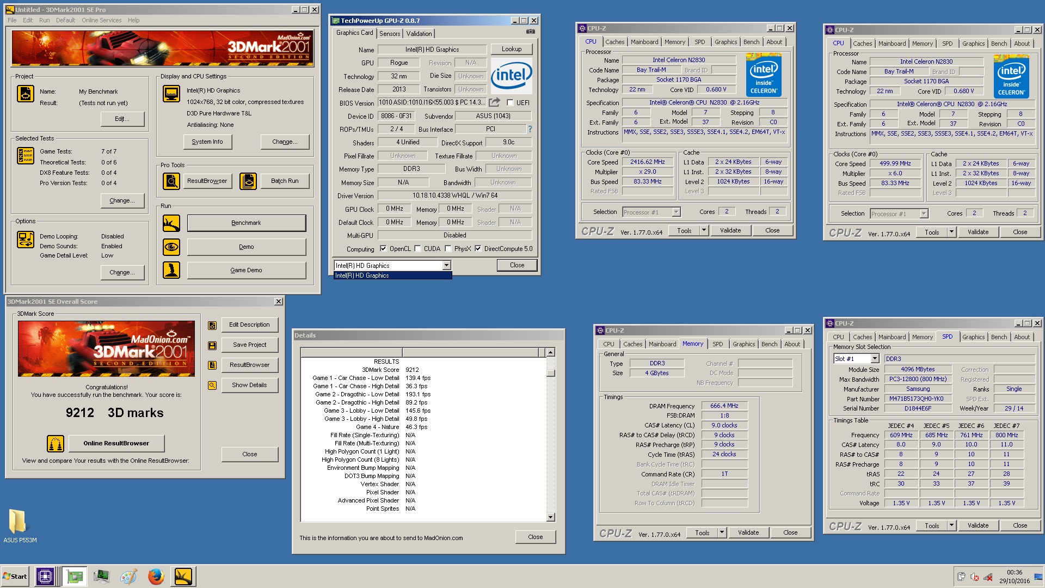Open Tools dropdown arrow in Memory CPU-Z window
This screenshot has width=1045, height=588.
pos(722,533)
